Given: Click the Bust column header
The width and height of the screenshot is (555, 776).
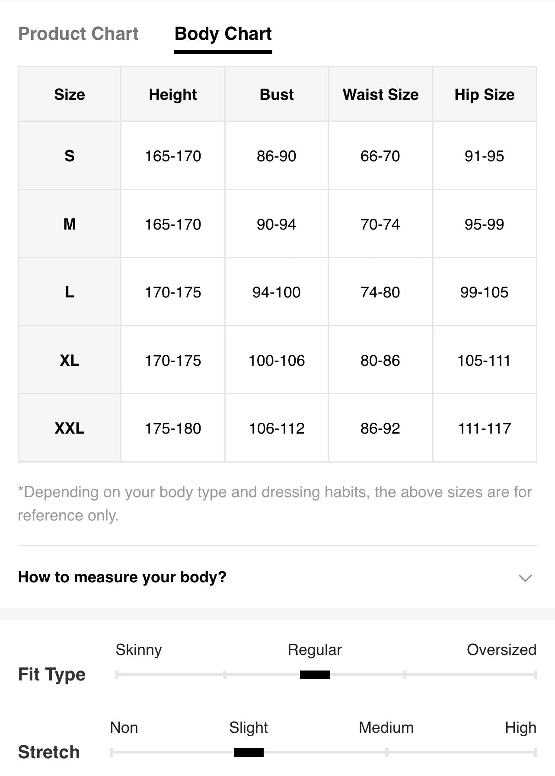Looking at the screenshot, I should pyautogui.click(x=277, y=94).
